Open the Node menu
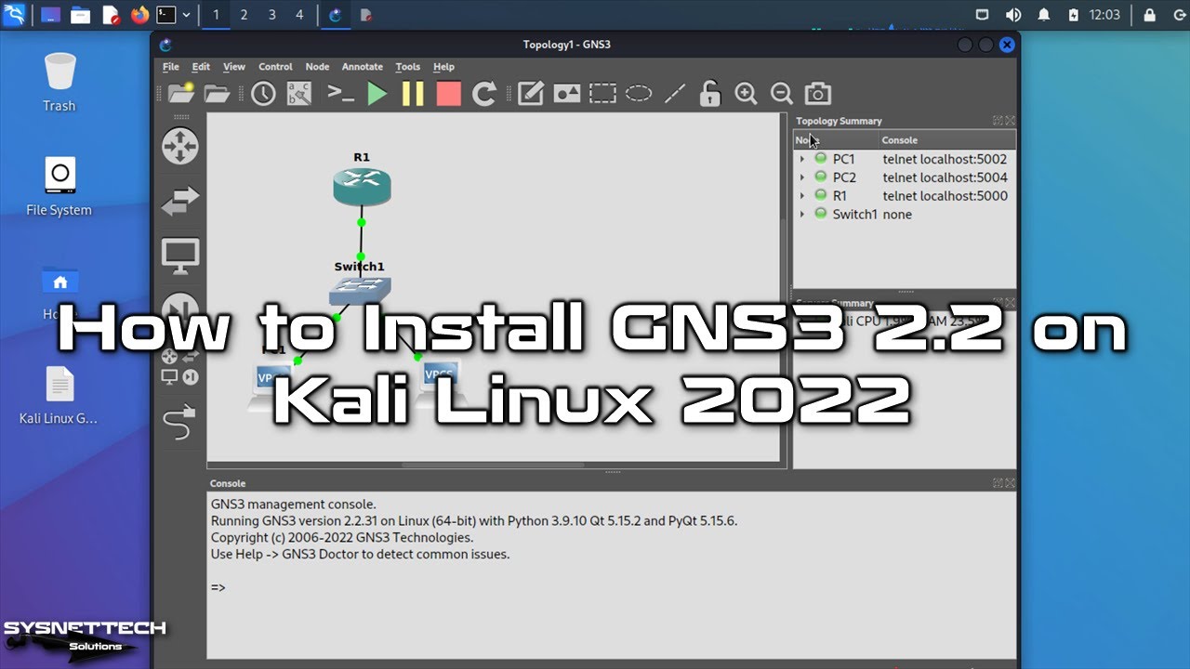Viewport: 1190px width, 669px height. pos(317,67)
